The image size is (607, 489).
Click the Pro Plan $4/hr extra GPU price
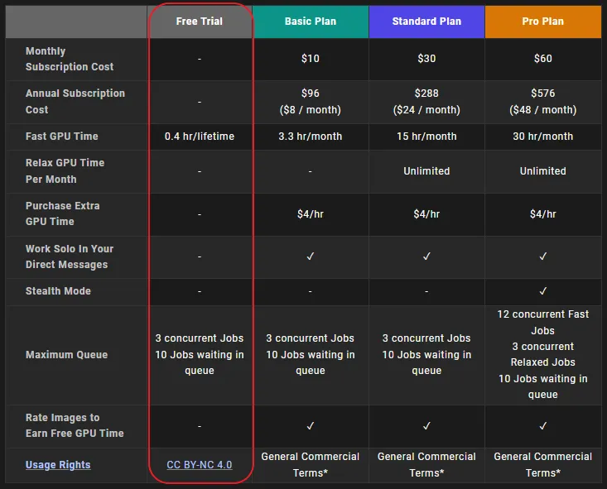pyautogui.click(x=543, y=214)
